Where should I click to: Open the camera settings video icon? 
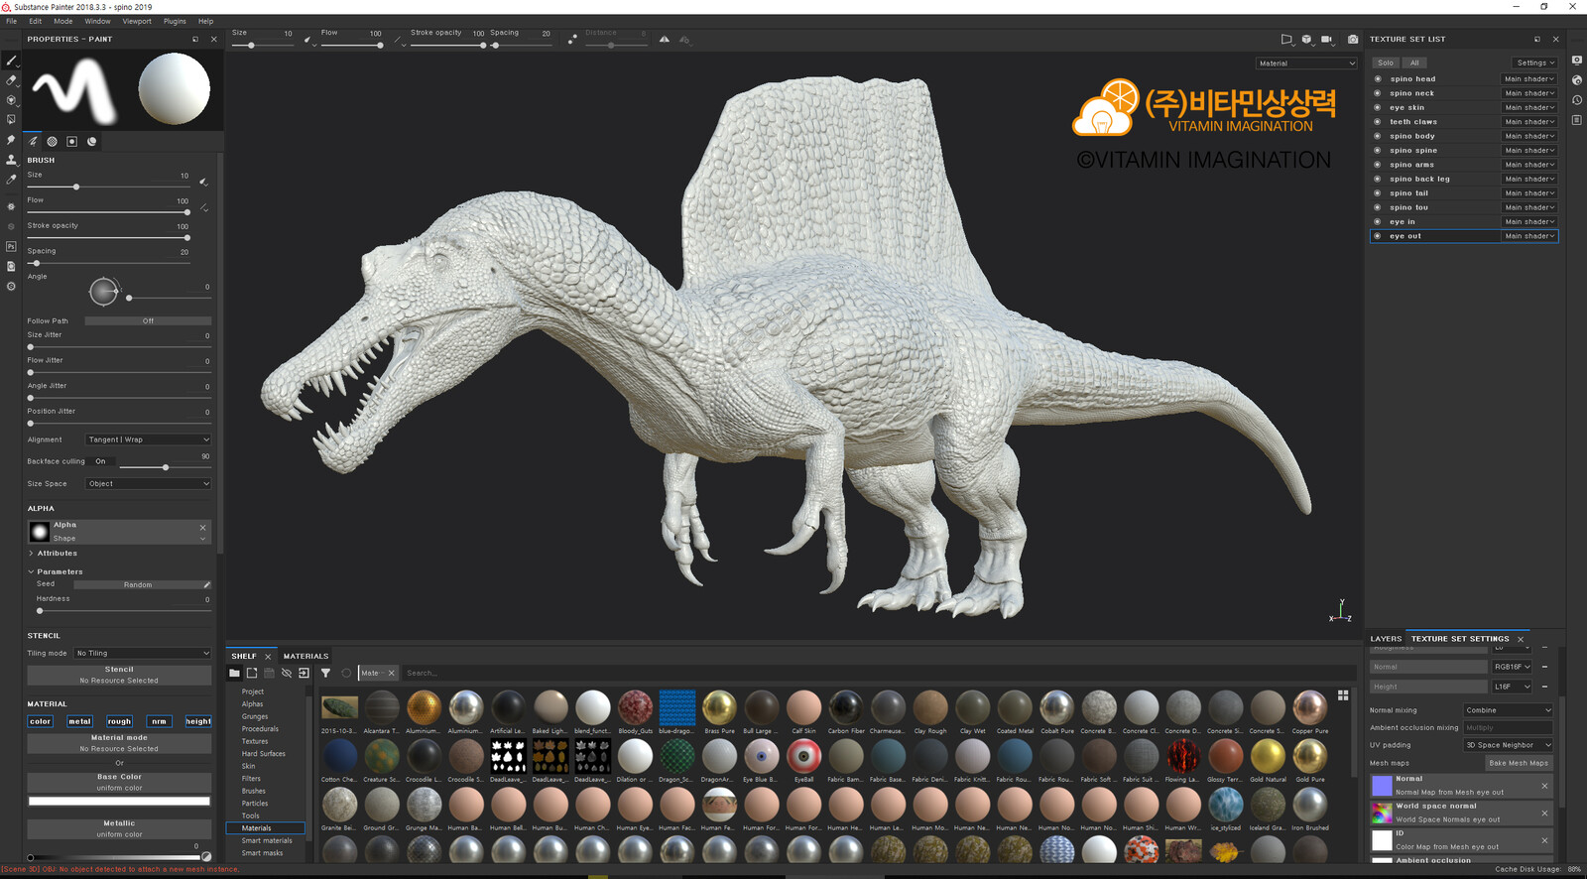point(1327,40)
